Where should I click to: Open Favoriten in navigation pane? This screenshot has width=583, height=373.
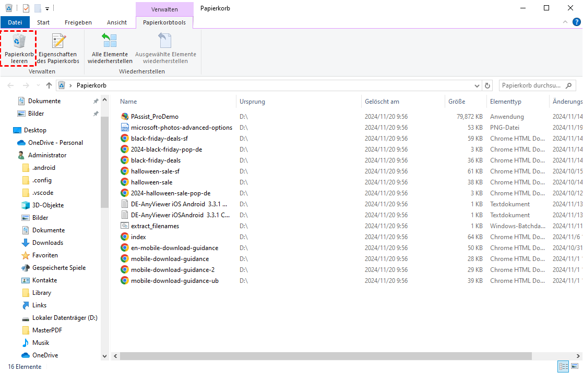[x=45, y=255]
